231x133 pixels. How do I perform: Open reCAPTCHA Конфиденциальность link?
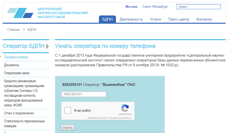point(97,118)
